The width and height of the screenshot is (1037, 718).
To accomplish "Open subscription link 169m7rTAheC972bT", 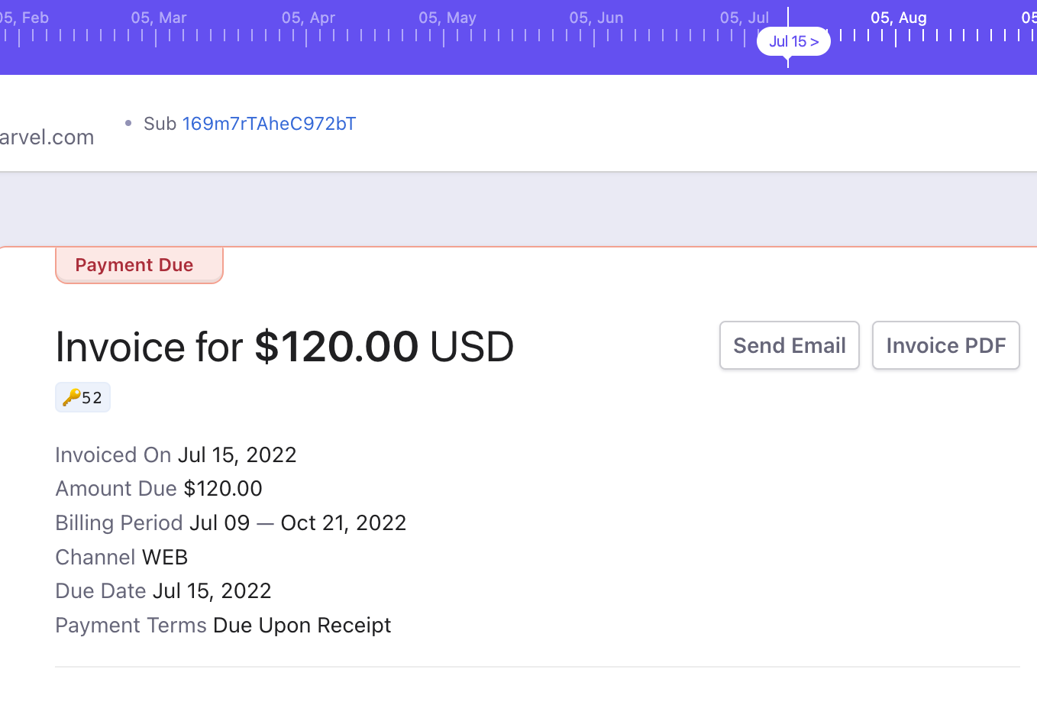I will coord(269,124).
